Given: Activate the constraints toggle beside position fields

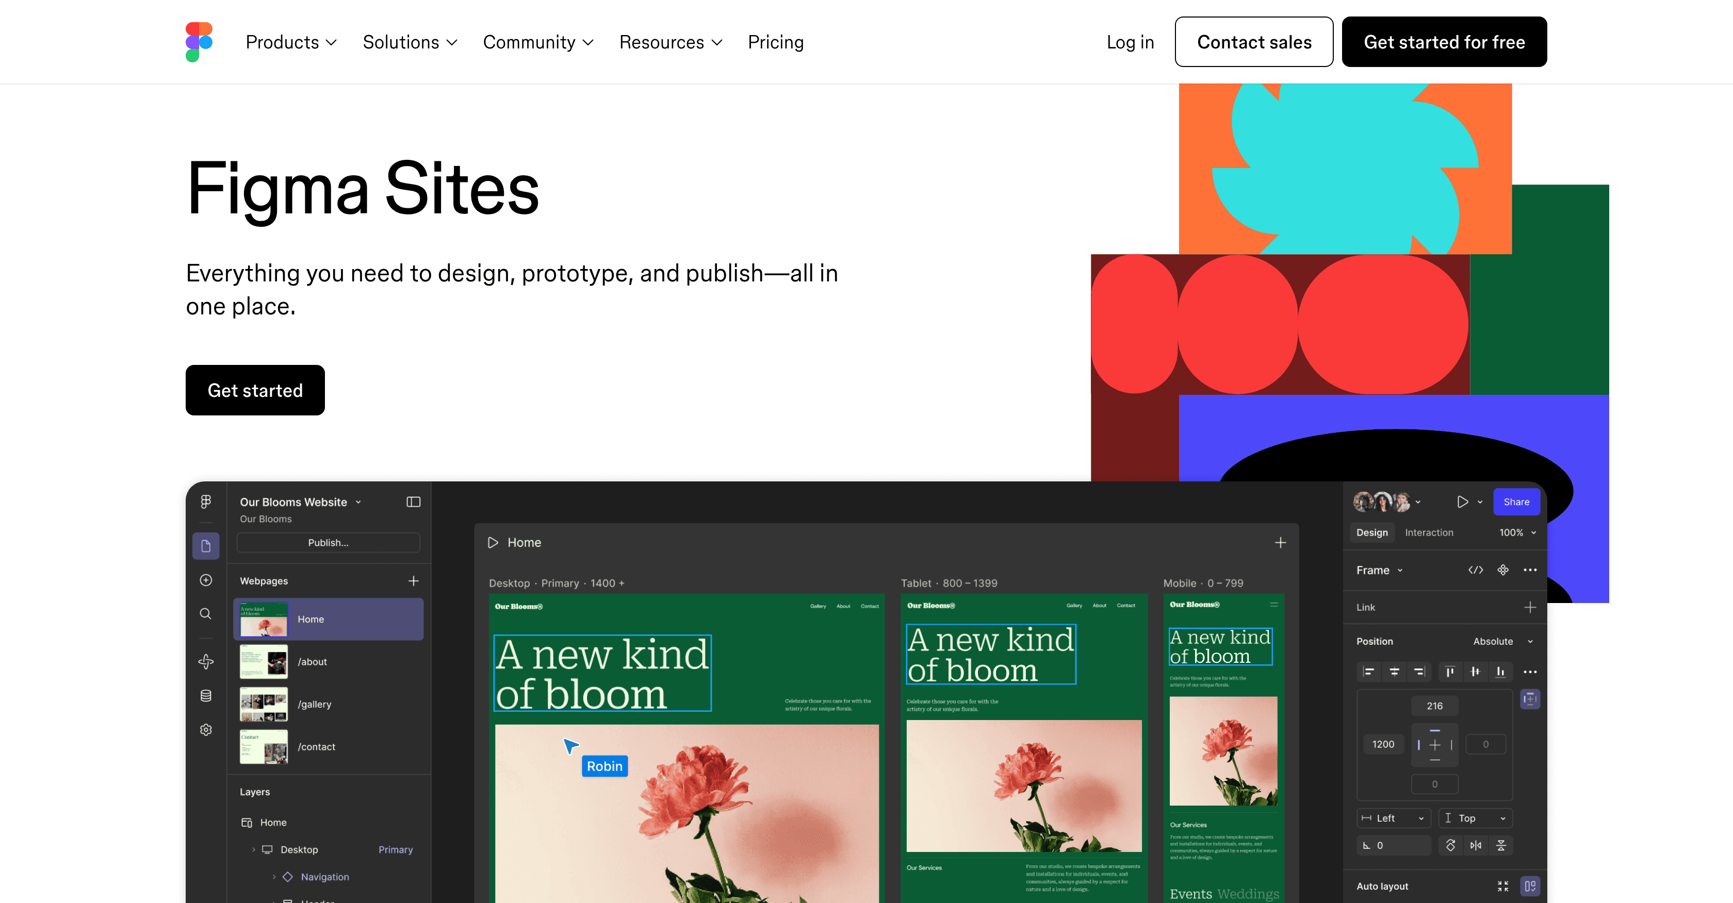Looking at the screenshot, I should point(1529,699).
